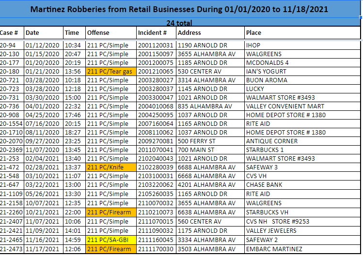Click address '1175 ARNOLD DR'
Screen dimensions: 363x257
pos(210,231)
